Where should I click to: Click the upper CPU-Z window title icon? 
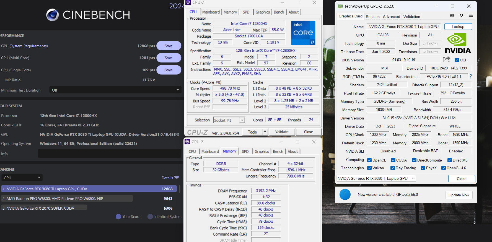click(188, 2)
